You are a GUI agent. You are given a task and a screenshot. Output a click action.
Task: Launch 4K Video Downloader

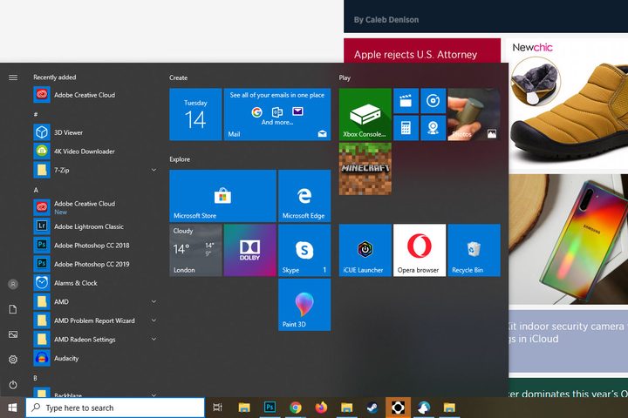pyautogui.click(x=95, y=152)
